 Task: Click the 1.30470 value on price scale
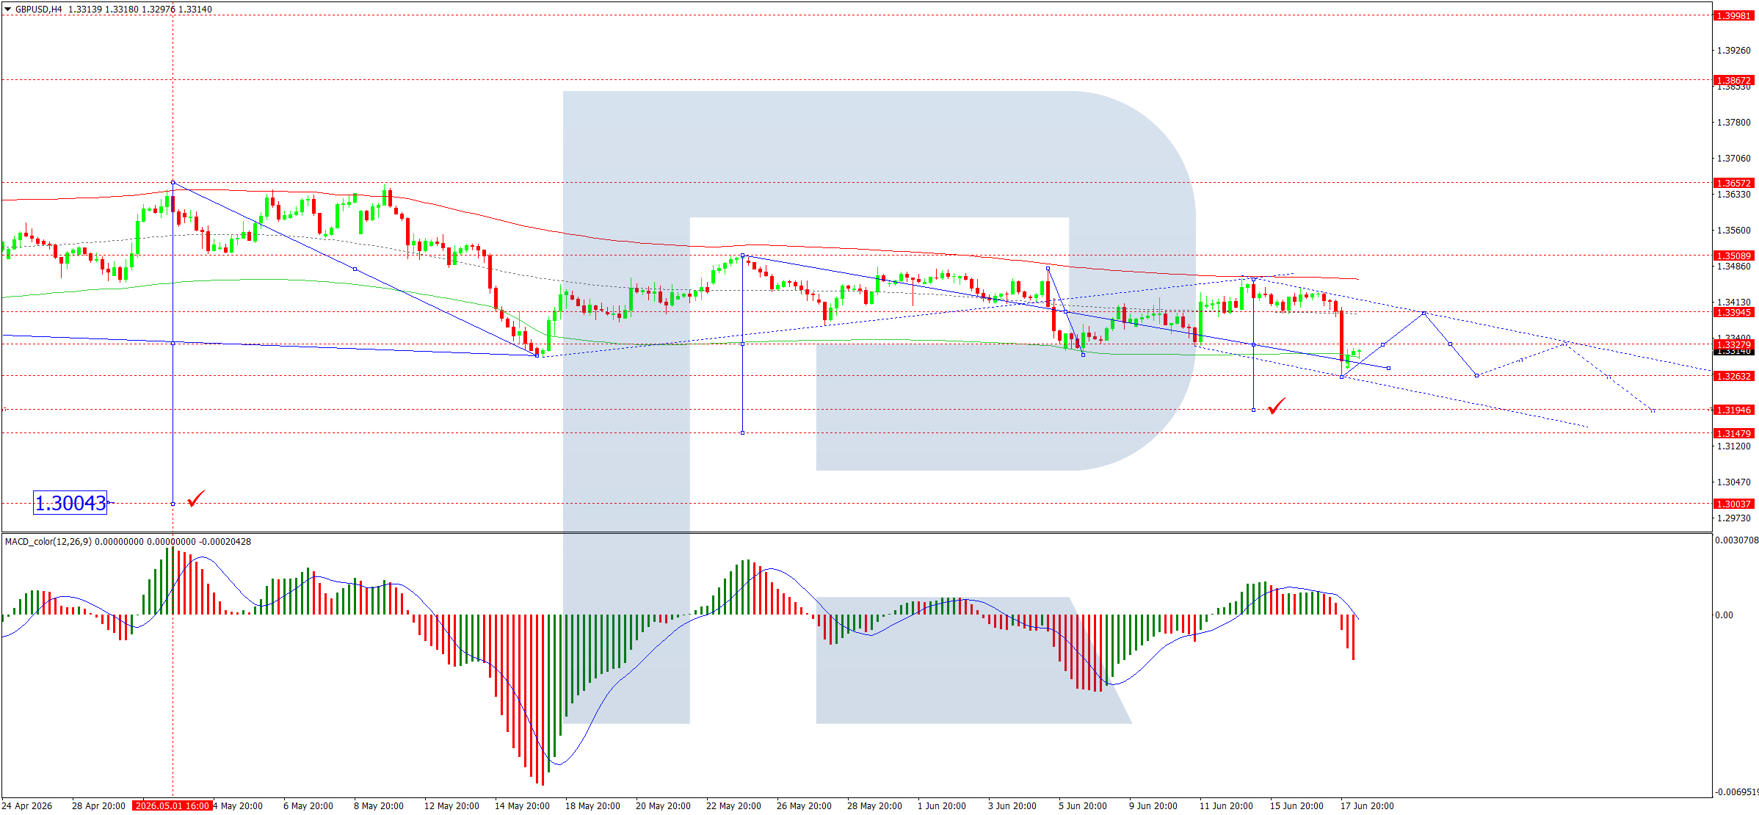coord(1733,482)
